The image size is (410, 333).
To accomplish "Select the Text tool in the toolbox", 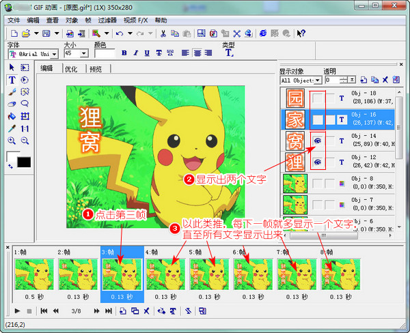I will pyautogui.click(x=12, y=80).
